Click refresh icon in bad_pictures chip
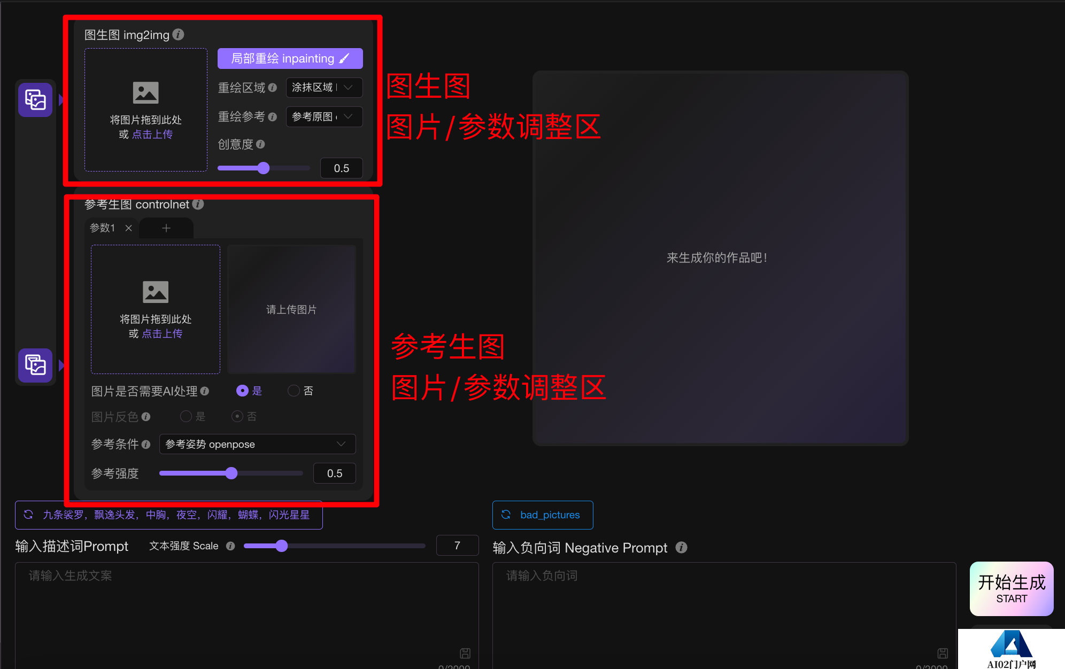 coord(506,515)
